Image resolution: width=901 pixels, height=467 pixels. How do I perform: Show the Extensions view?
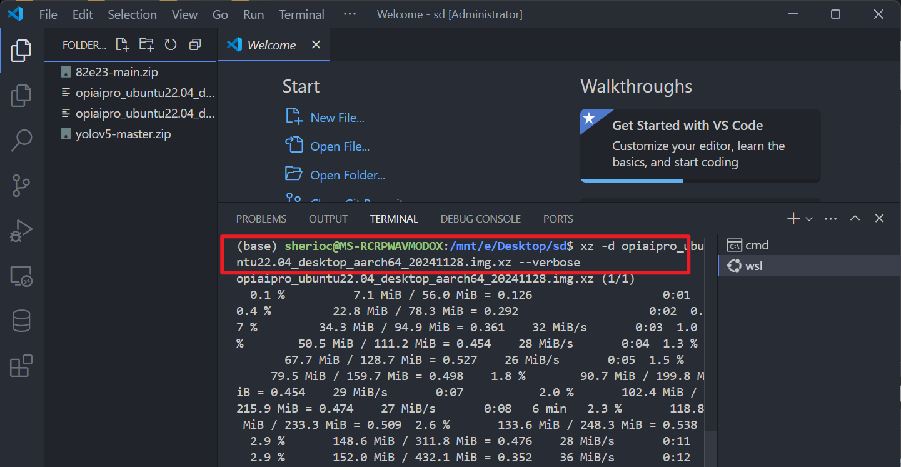(x=21, y=366)
